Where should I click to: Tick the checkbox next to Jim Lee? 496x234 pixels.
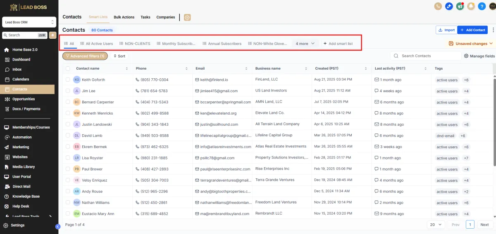68,91
